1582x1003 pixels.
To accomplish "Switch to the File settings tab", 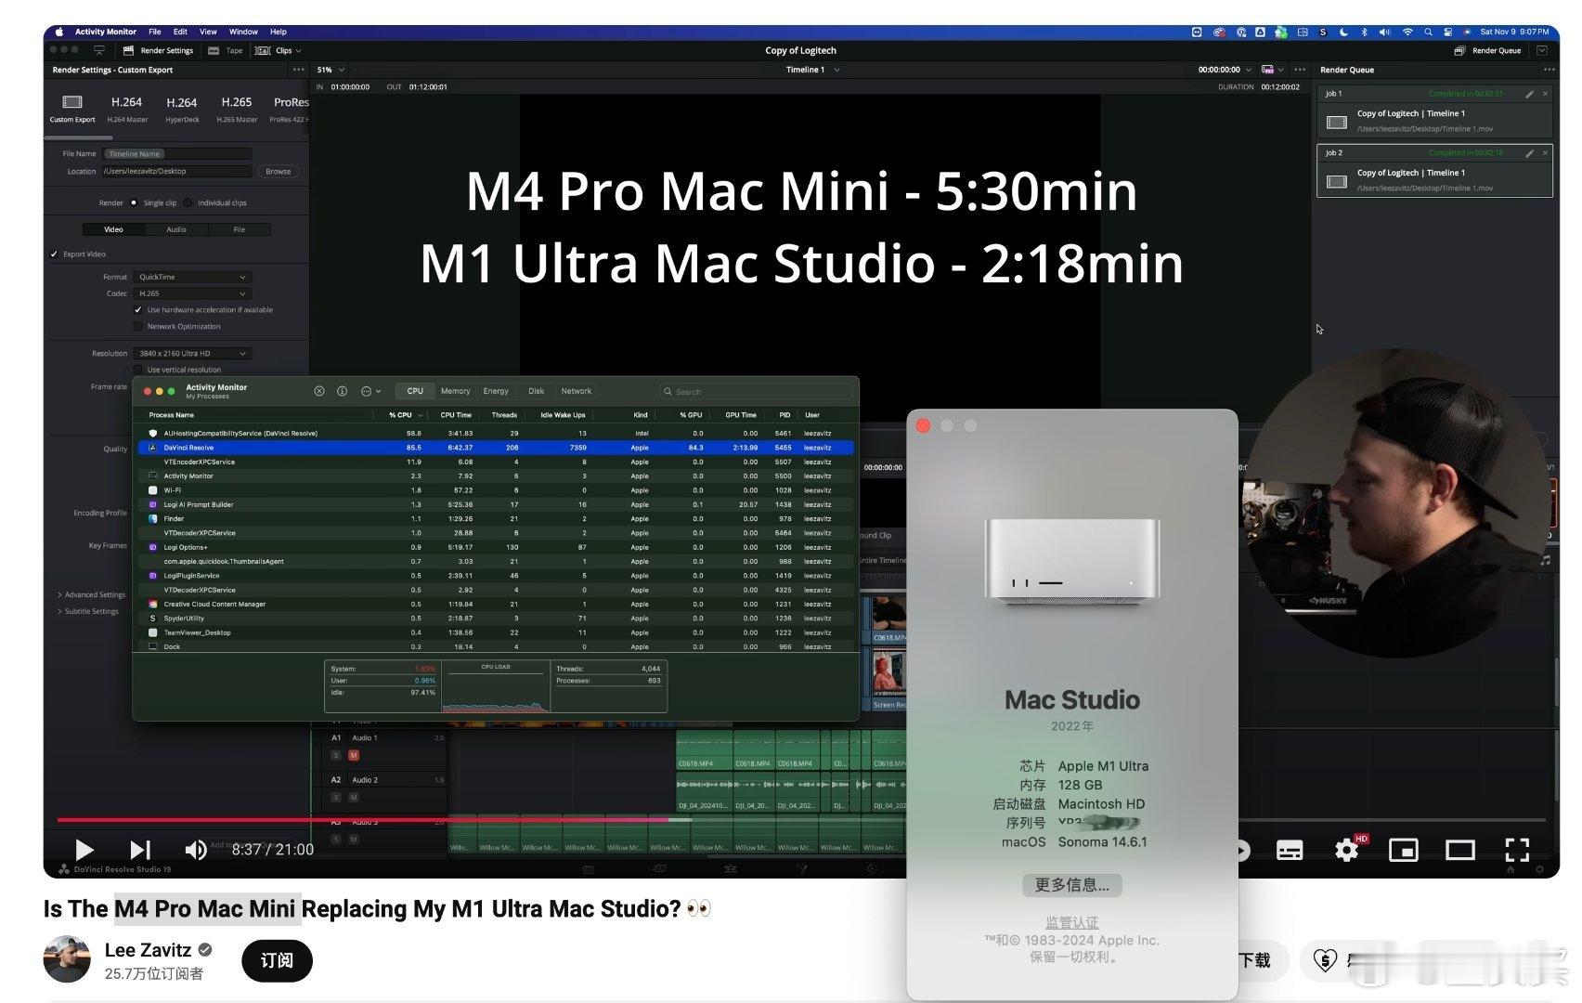I will (x=240, y=229).
